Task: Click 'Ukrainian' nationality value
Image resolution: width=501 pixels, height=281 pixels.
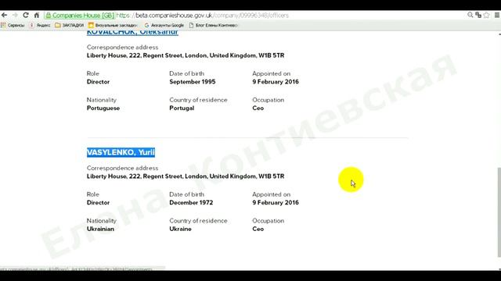Action: 100,229
